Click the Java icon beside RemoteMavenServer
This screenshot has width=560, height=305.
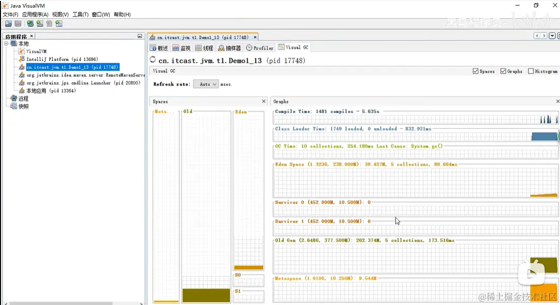(22, 75)
